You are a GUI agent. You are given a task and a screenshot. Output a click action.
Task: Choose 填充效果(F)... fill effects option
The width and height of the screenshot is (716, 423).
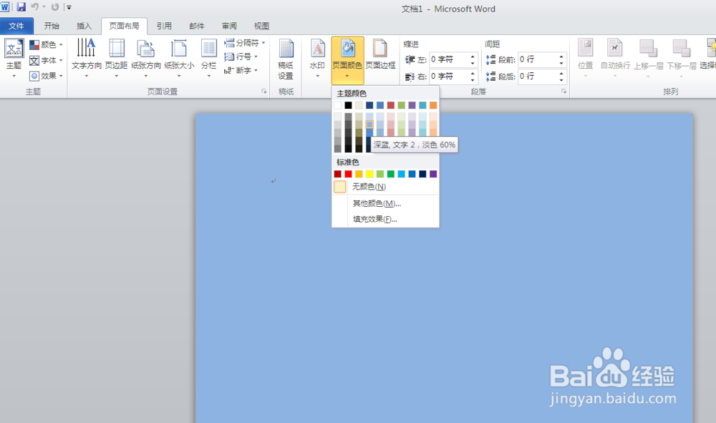coord(385,219)
